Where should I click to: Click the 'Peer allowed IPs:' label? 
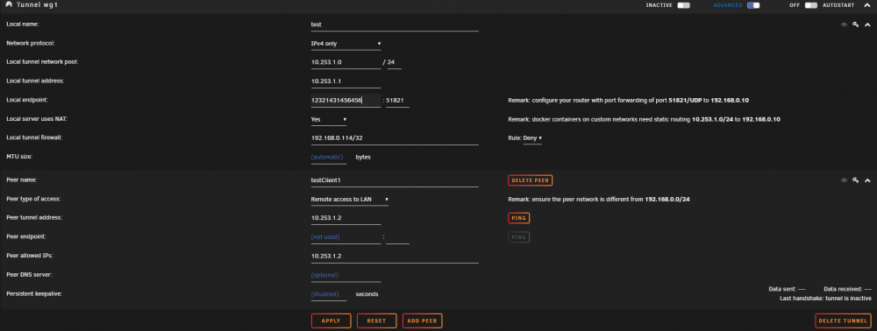pyautogui.click(x=29, y=257)
